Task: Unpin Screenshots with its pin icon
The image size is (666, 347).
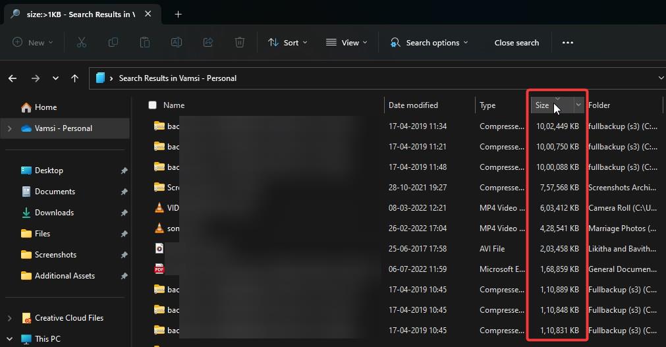Action: (124, 254)
